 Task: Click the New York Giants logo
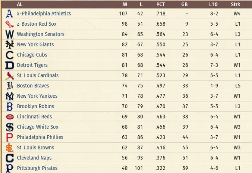(x=10, y=45)
